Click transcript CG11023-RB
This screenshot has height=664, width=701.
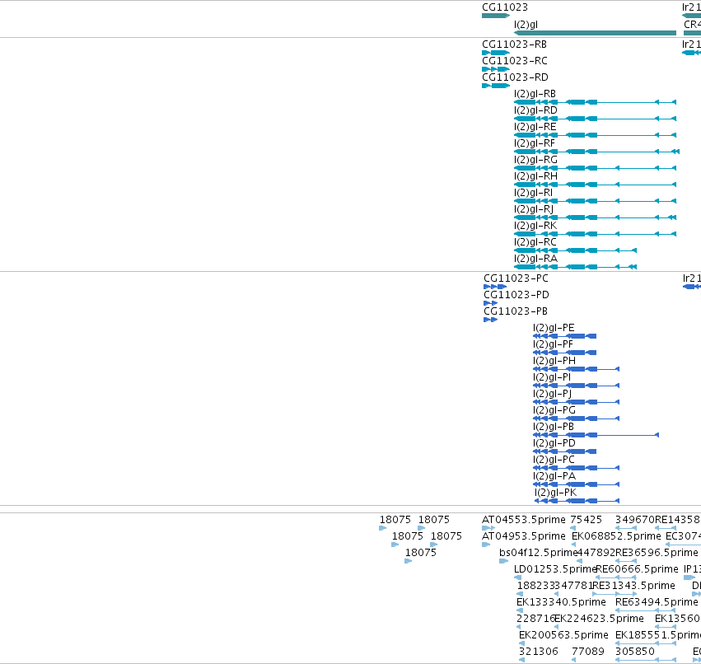[x=496, y=53]
